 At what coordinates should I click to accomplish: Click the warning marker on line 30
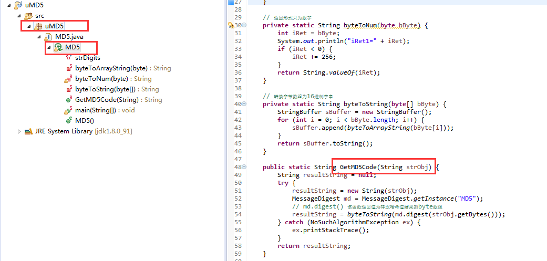231,25
